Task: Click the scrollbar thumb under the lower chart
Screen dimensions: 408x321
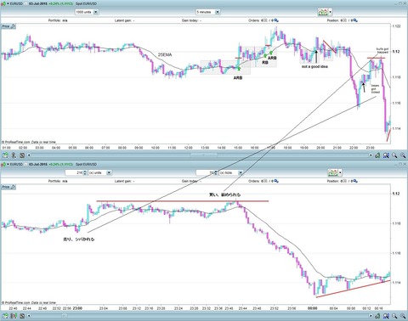Action: coord(65,315)
